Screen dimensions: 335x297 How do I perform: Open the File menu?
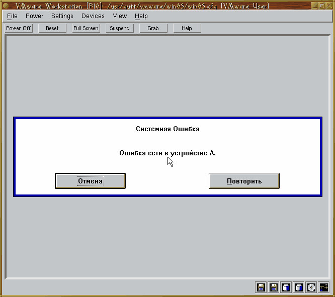(x=12, y=16)
